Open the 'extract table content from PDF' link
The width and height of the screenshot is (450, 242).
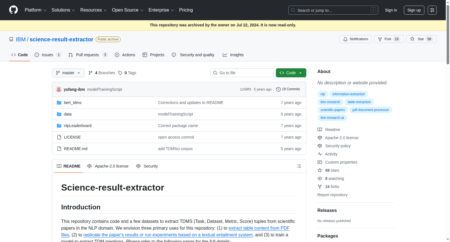(259, 228)
